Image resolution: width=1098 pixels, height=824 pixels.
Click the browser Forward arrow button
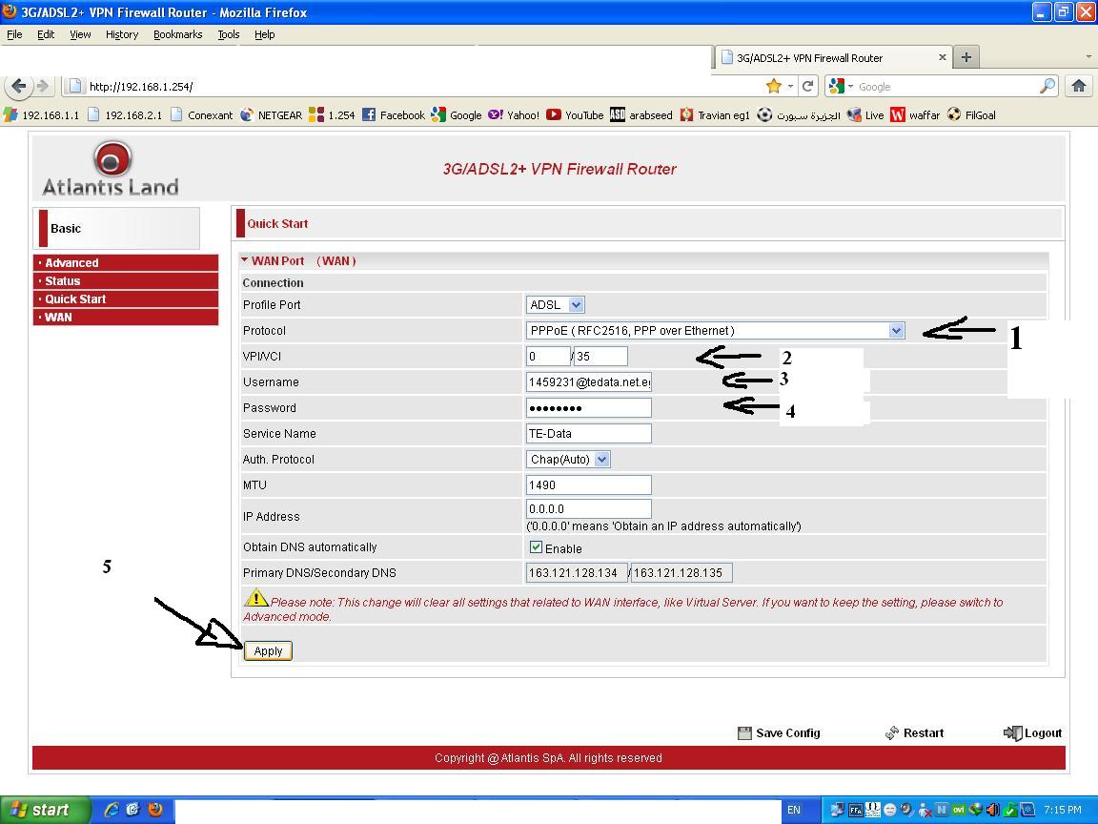click(x=44, y=86)
